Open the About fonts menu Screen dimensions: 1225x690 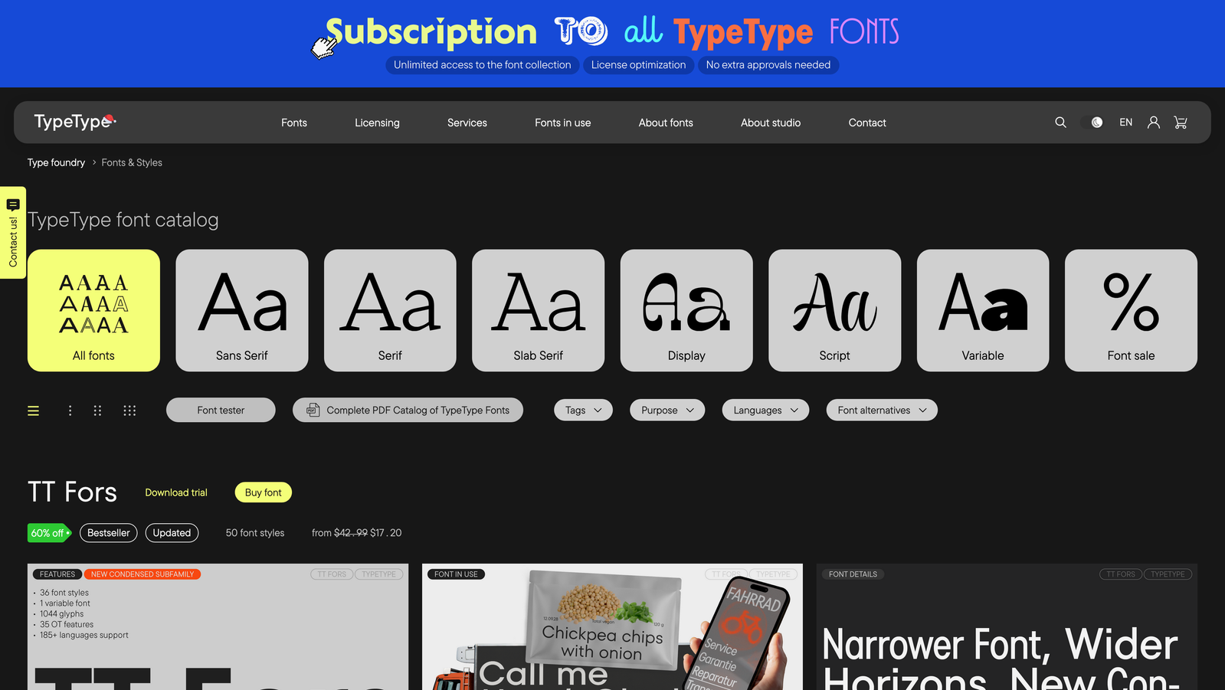[666, 123]
